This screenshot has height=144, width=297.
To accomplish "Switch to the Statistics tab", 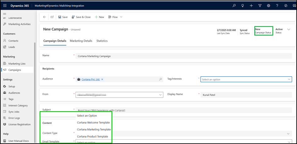I will tap(102, 41).
